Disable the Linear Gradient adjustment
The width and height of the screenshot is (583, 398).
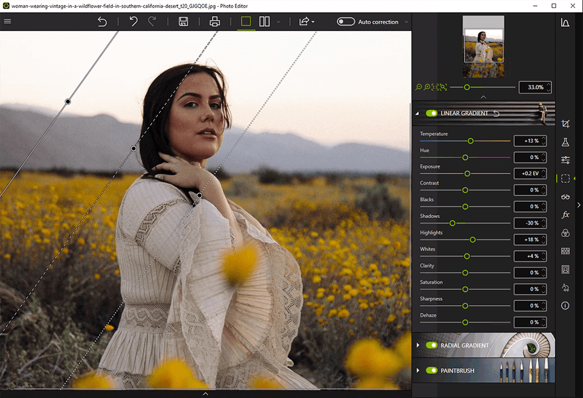(431, 113)
